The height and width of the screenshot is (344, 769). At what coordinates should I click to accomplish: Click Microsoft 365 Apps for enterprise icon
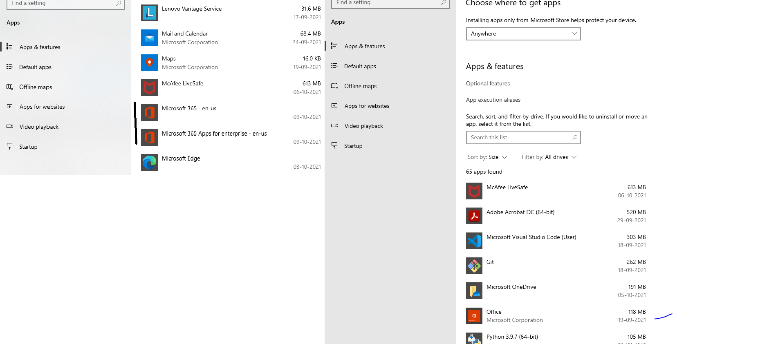tap(149, 137)
